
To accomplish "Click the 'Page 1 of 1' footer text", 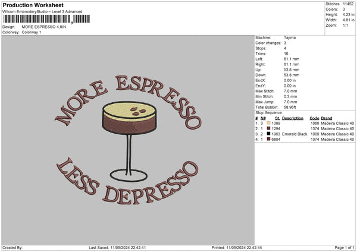I will (x=345, y=248).
